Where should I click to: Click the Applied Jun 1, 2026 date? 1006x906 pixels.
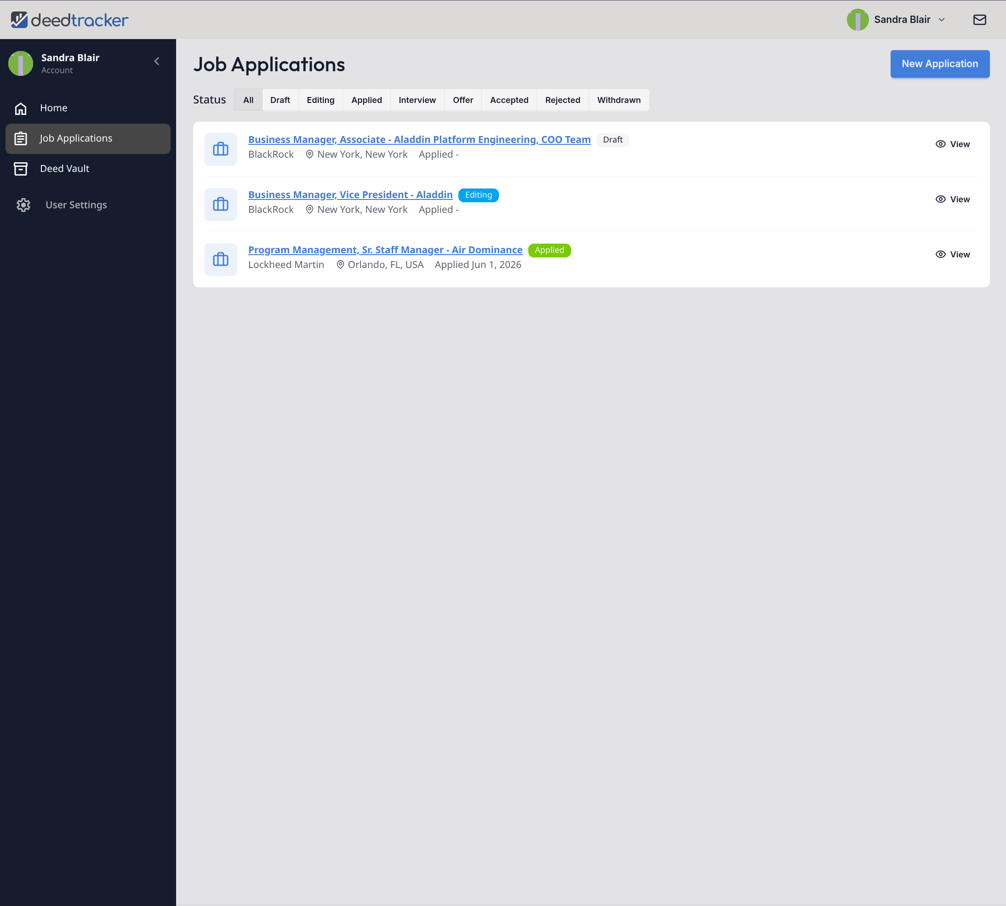click(478, 265)
